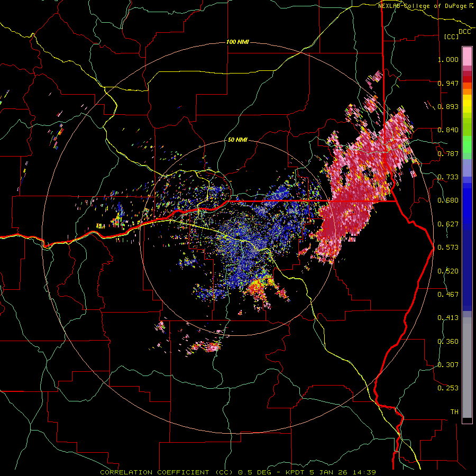Click the 0.627 legend value
Viewport: 476px width, 476px height.
coord(448,224)
